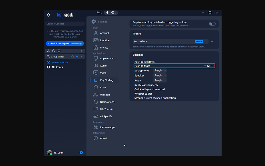Select the Push to Mute binding row
The image size is (265, 166).
tap(174, 66)
